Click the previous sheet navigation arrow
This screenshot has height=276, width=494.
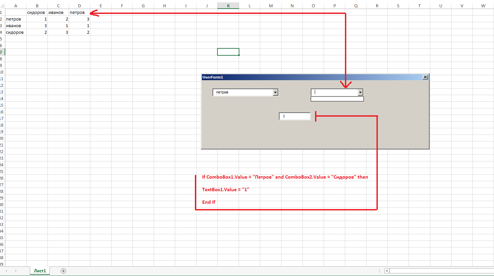[x=6, y=271]
